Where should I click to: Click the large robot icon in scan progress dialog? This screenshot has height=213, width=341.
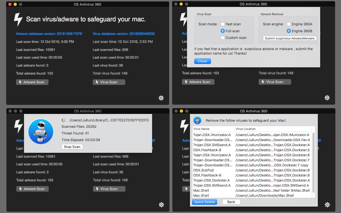(x=41, y=131)
